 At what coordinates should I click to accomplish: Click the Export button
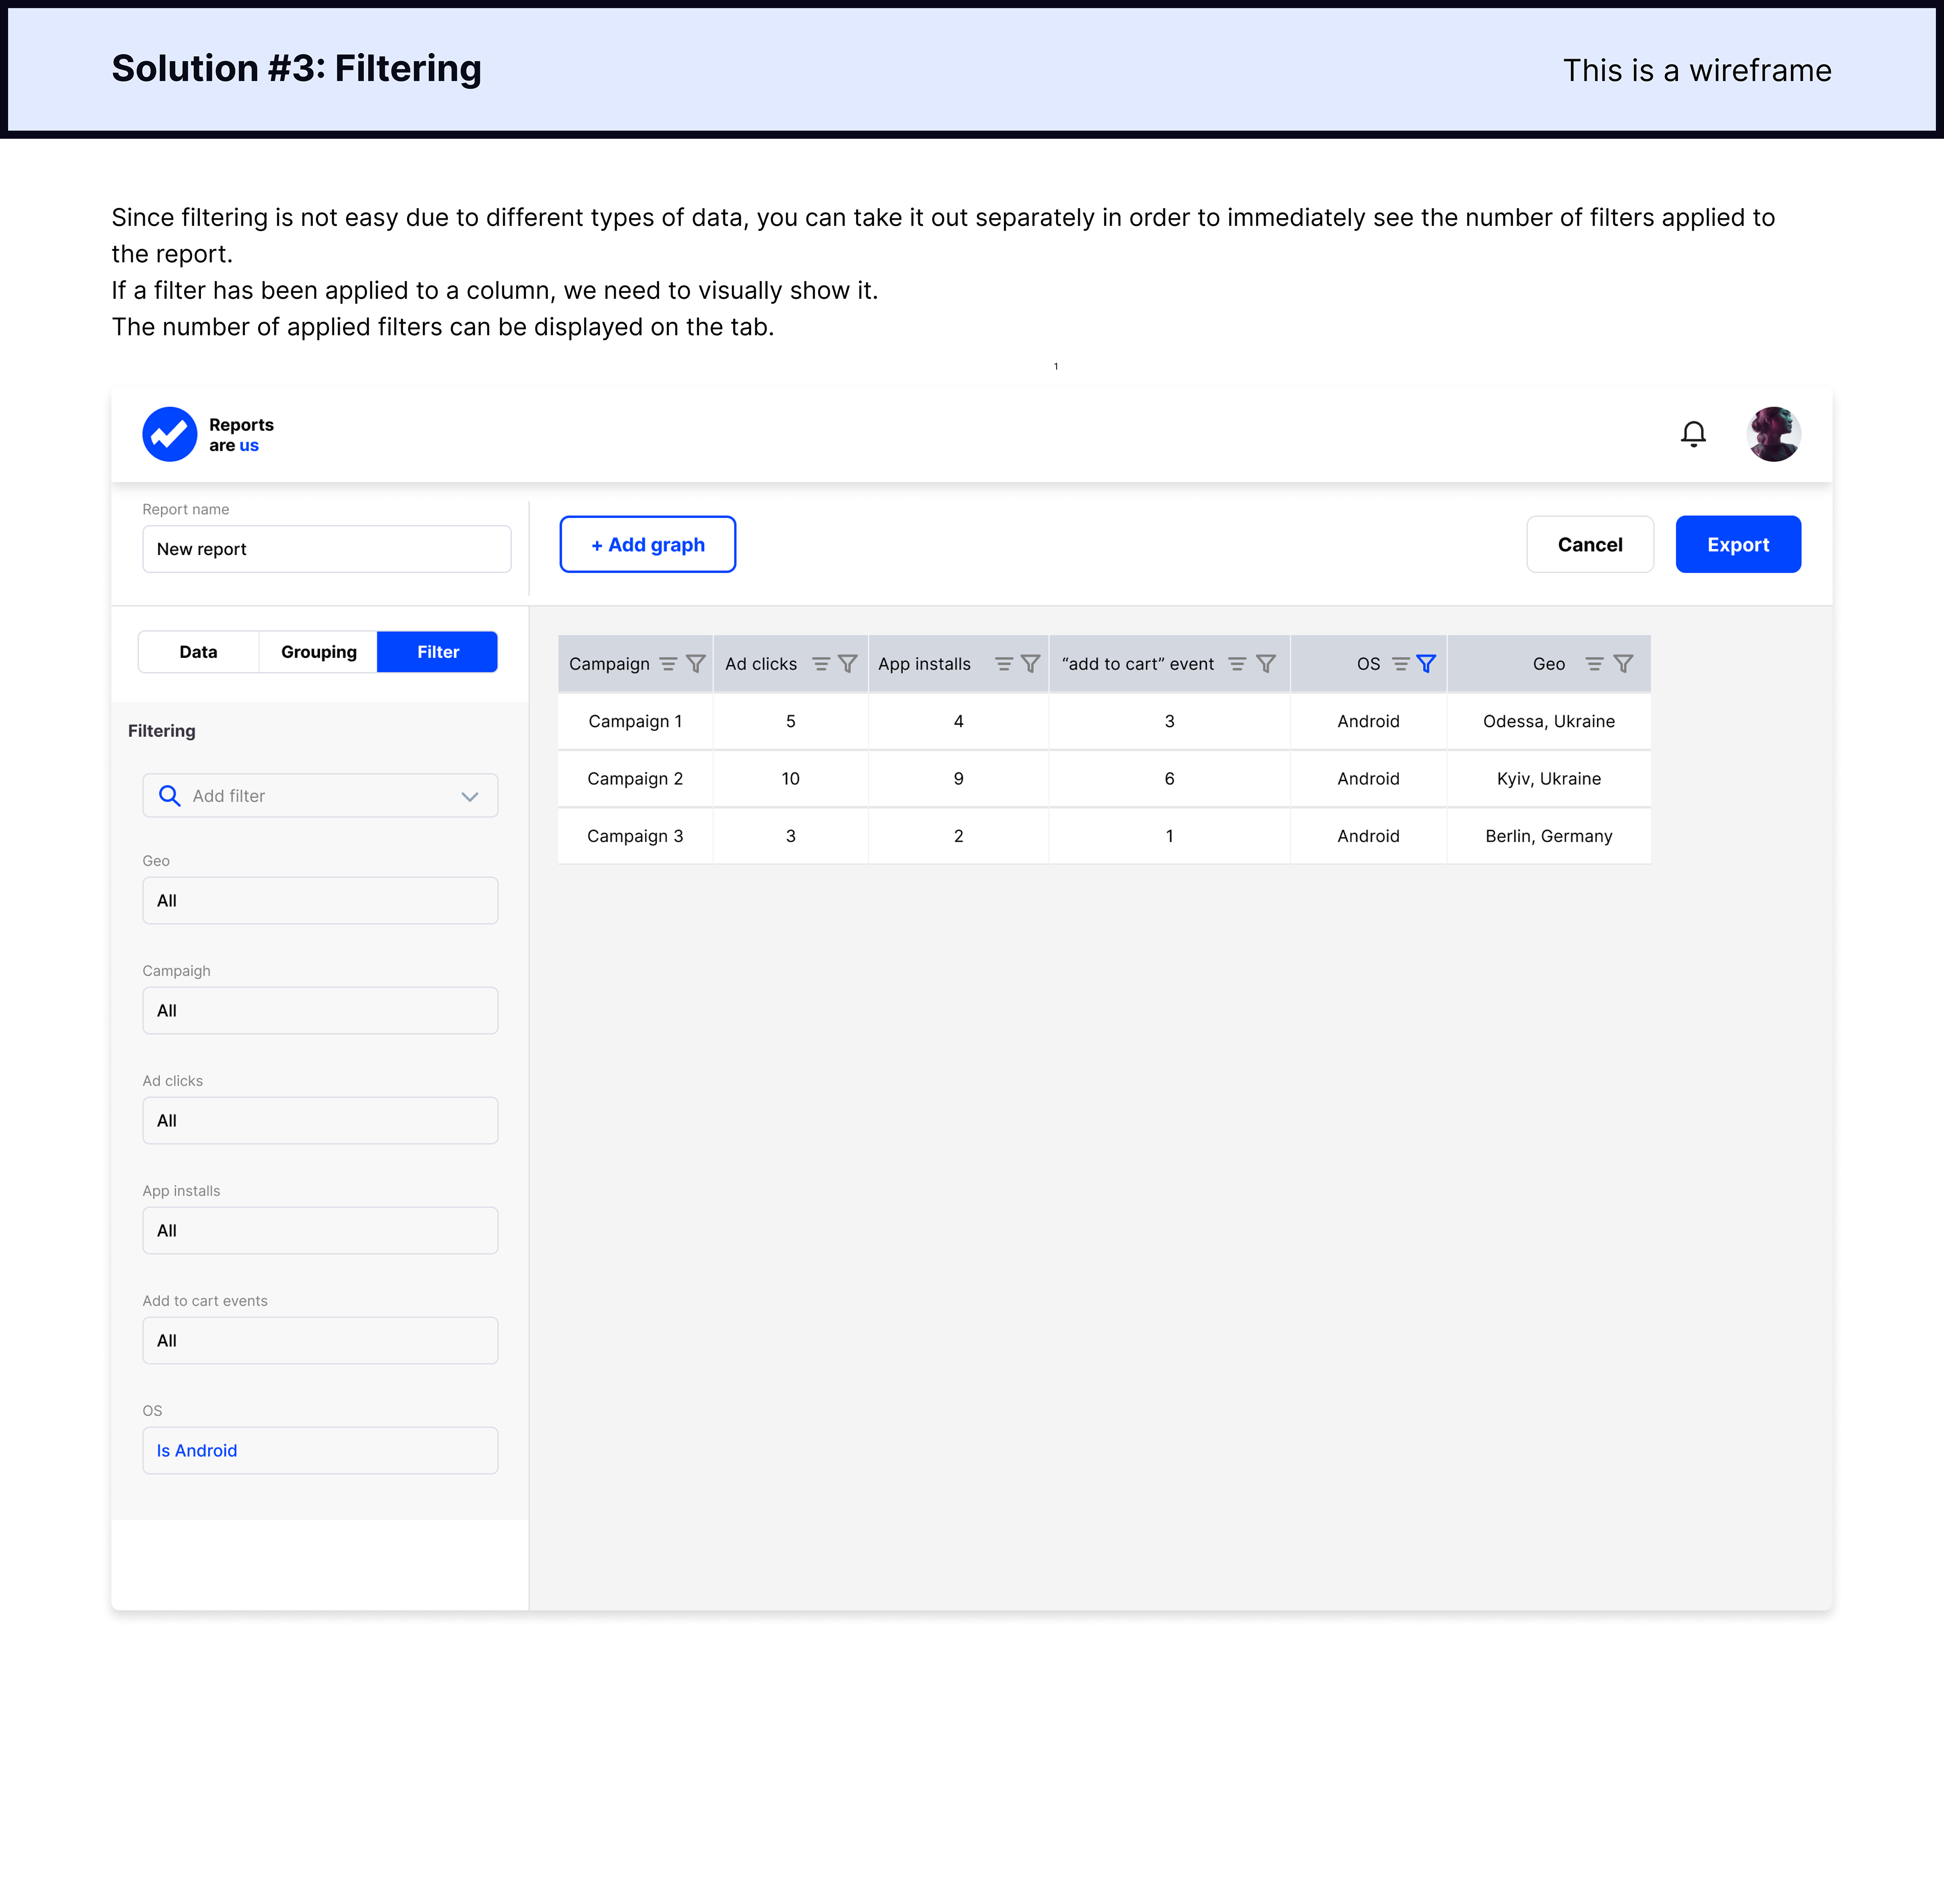pos(1738,544)
